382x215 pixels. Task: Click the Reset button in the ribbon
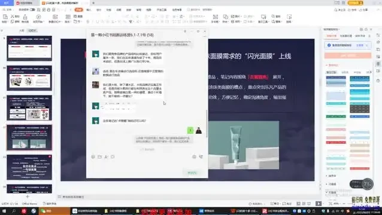tap(78, 16)
